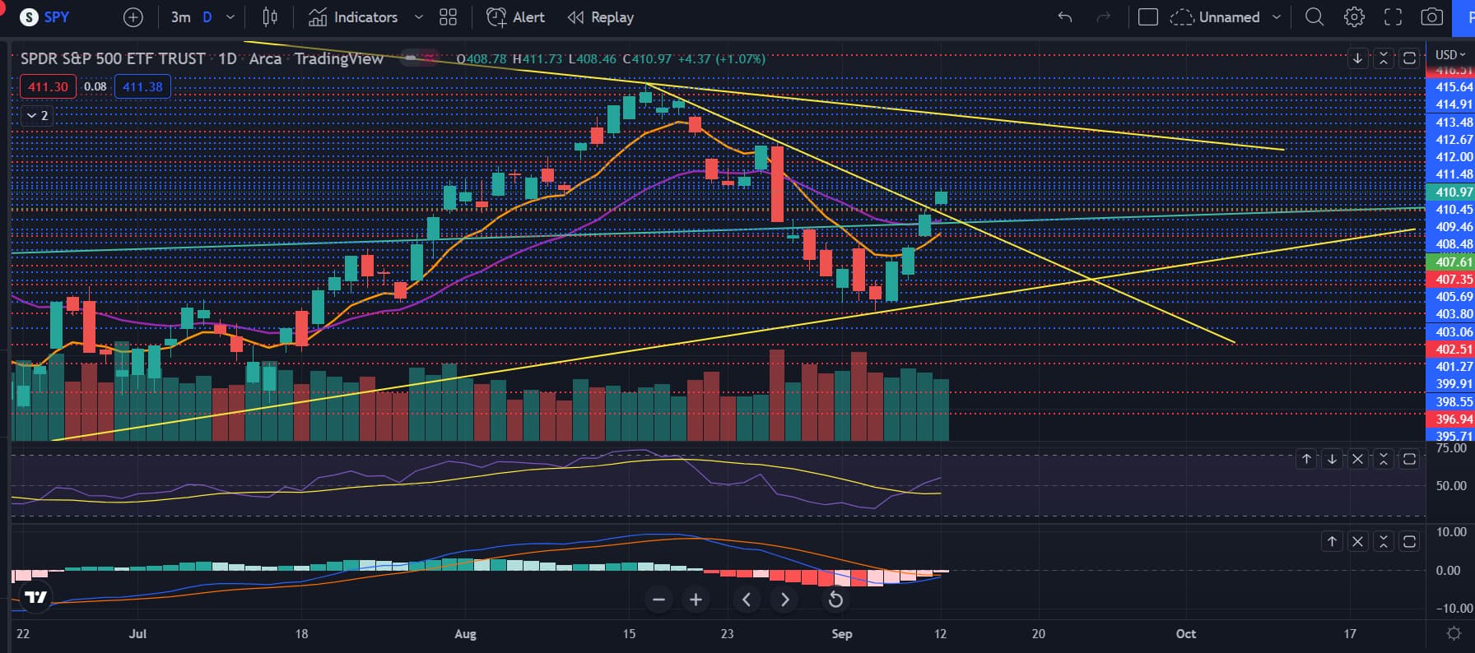The height and width of the screenshot is (653, 1475).
Task: Collapse the main price pane
Action: [x=1383, y=58]
